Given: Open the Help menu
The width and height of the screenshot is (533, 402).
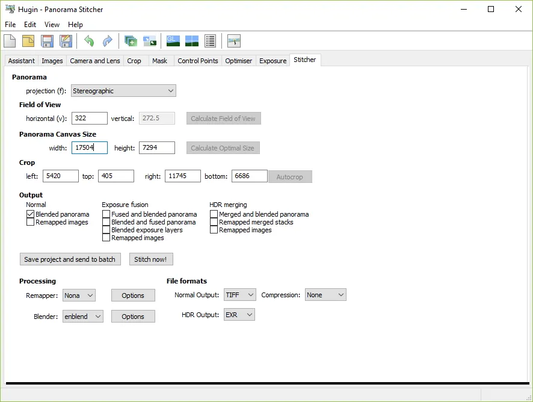Looking at the screenshot, I should (x=75, y=25).
